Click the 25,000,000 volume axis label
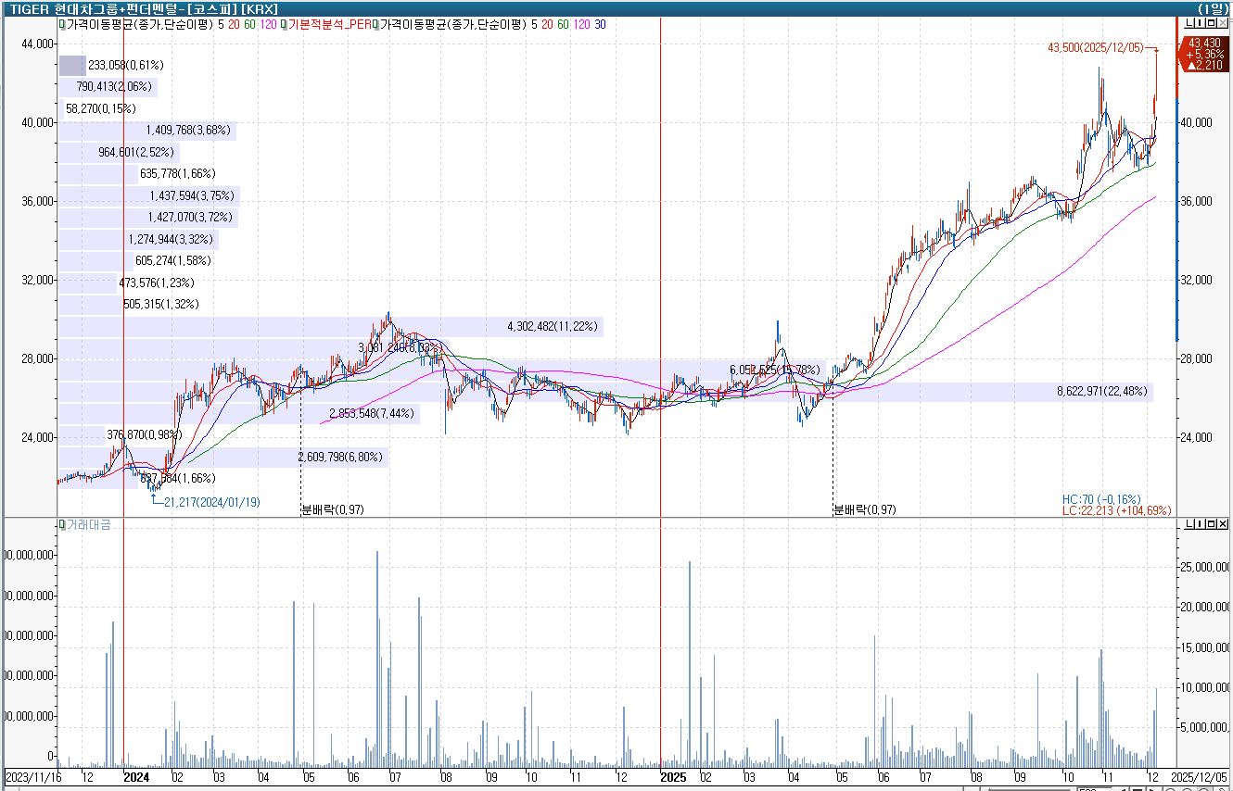 1206,567
